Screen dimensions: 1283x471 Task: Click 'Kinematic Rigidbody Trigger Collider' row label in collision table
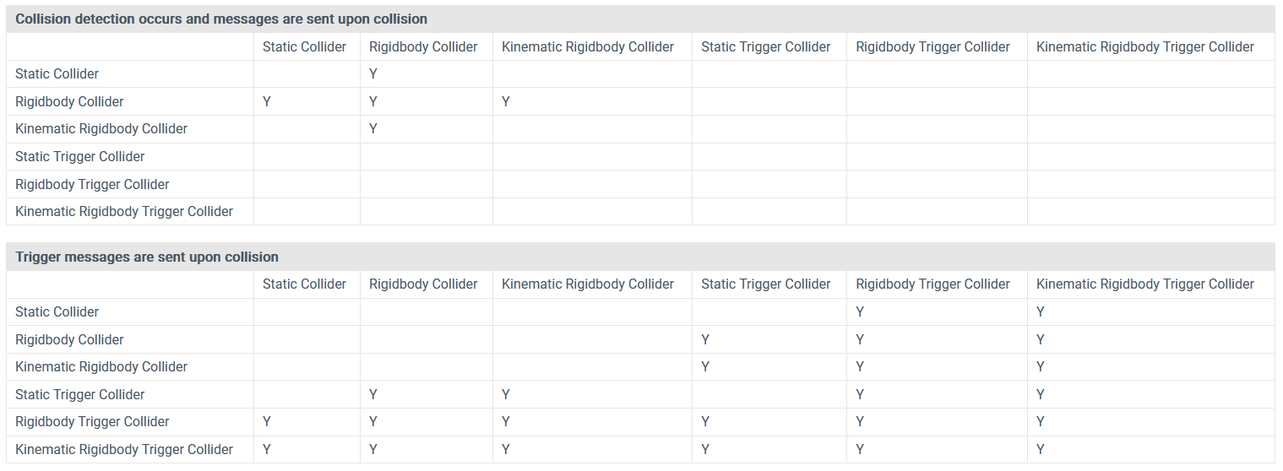124,212
